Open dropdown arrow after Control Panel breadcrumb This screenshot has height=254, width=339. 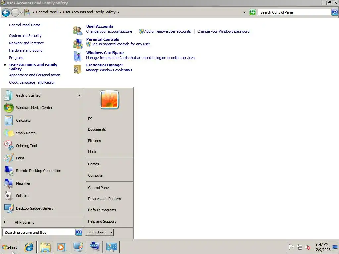60,12
